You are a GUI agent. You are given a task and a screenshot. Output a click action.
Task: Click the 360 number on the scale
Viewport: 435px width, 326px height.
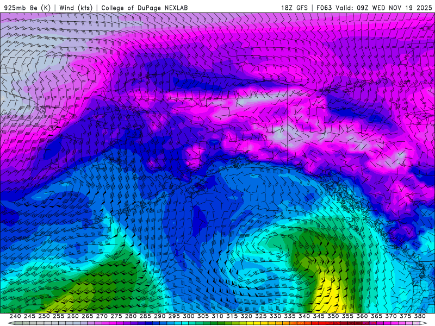(x=362, y=316)
